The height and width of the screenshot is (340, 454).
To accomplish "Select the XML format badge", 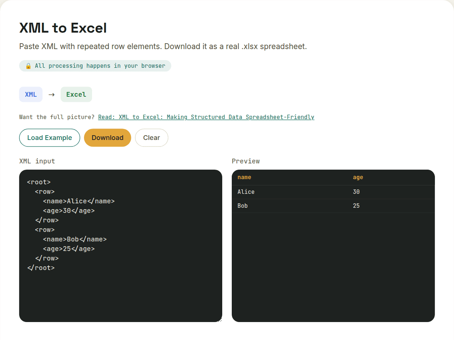I will [x=31, y=95].
